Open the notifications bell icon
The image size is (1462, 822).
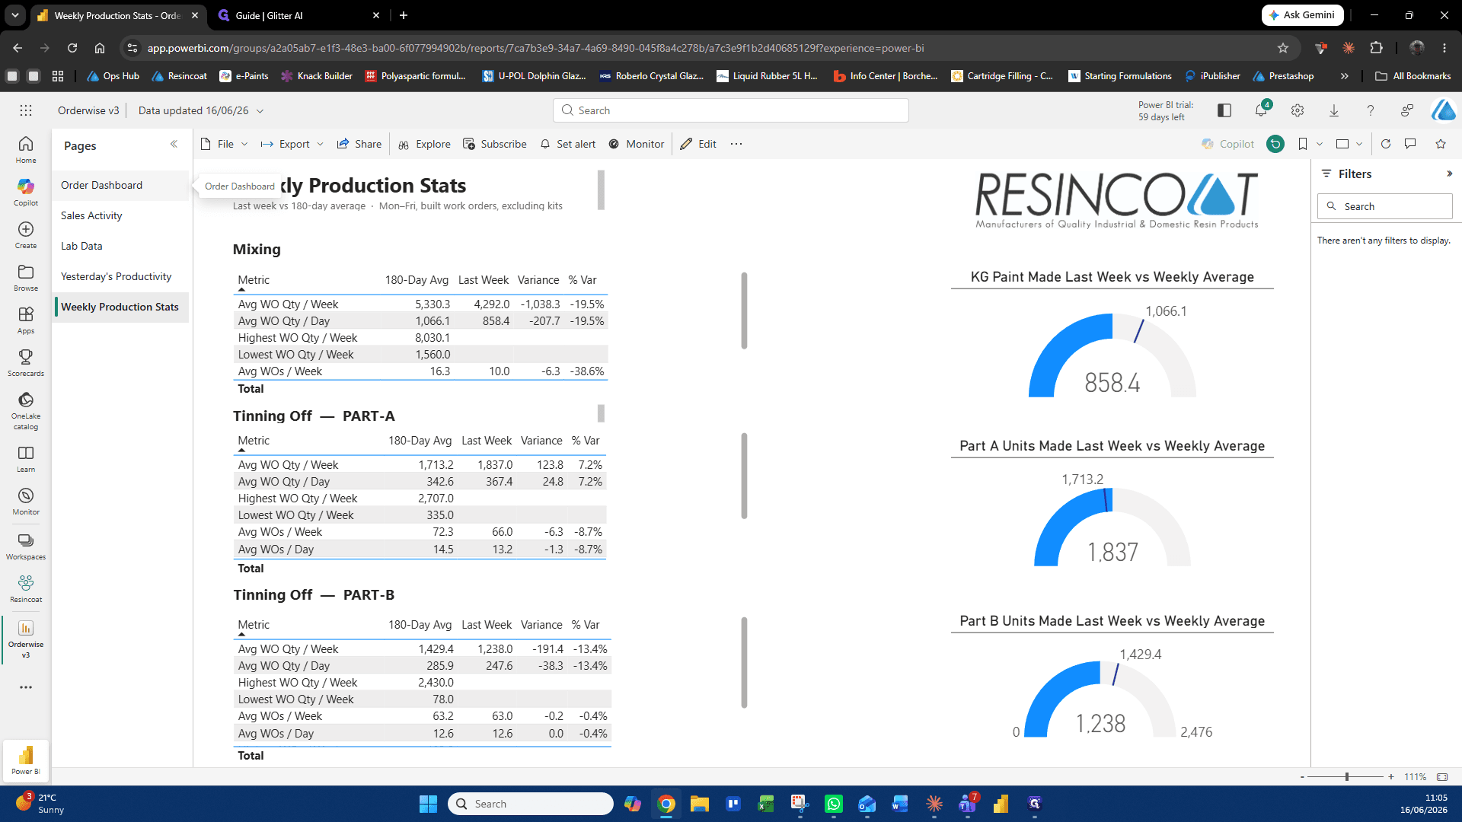tap(1261, 110)
